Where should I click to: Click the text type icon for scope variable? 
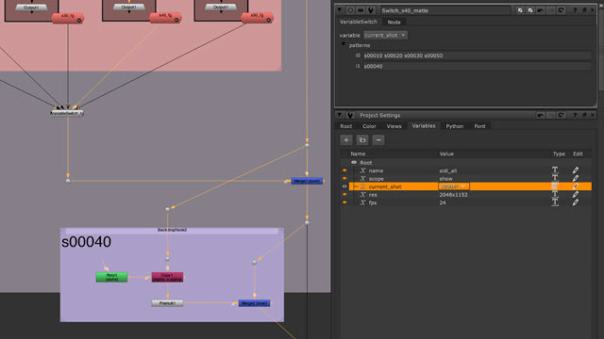click(x=555, y=178)
